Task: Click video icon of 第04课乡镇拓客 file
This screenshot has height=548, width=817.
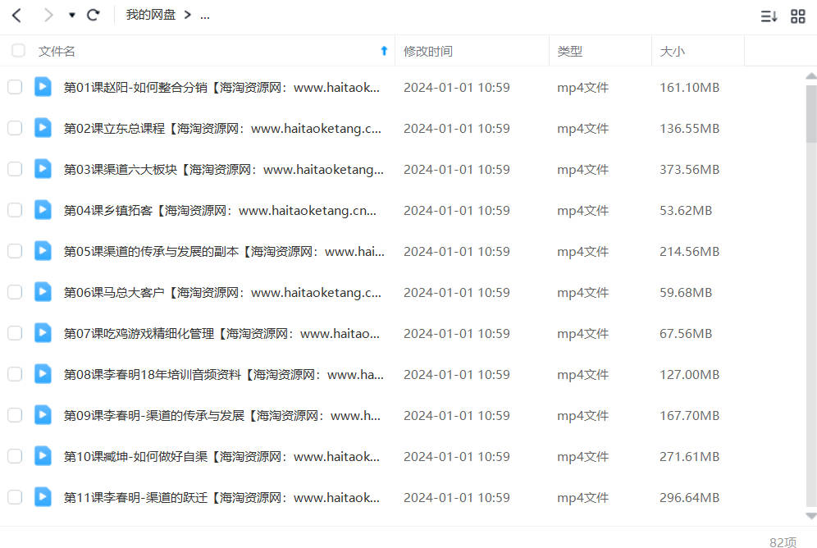Action: tap(43, 210)
